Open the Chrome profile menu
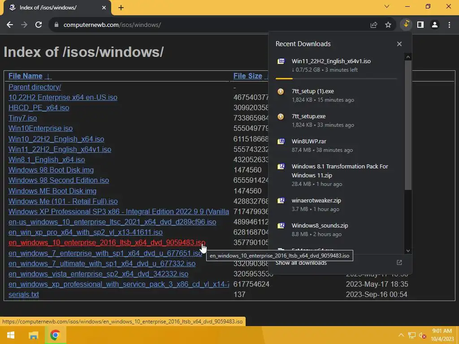 pyautogui.click(x=435, y=25)
